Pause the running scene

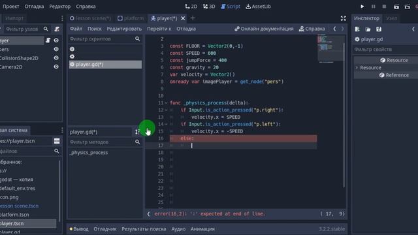coord(373,7)
